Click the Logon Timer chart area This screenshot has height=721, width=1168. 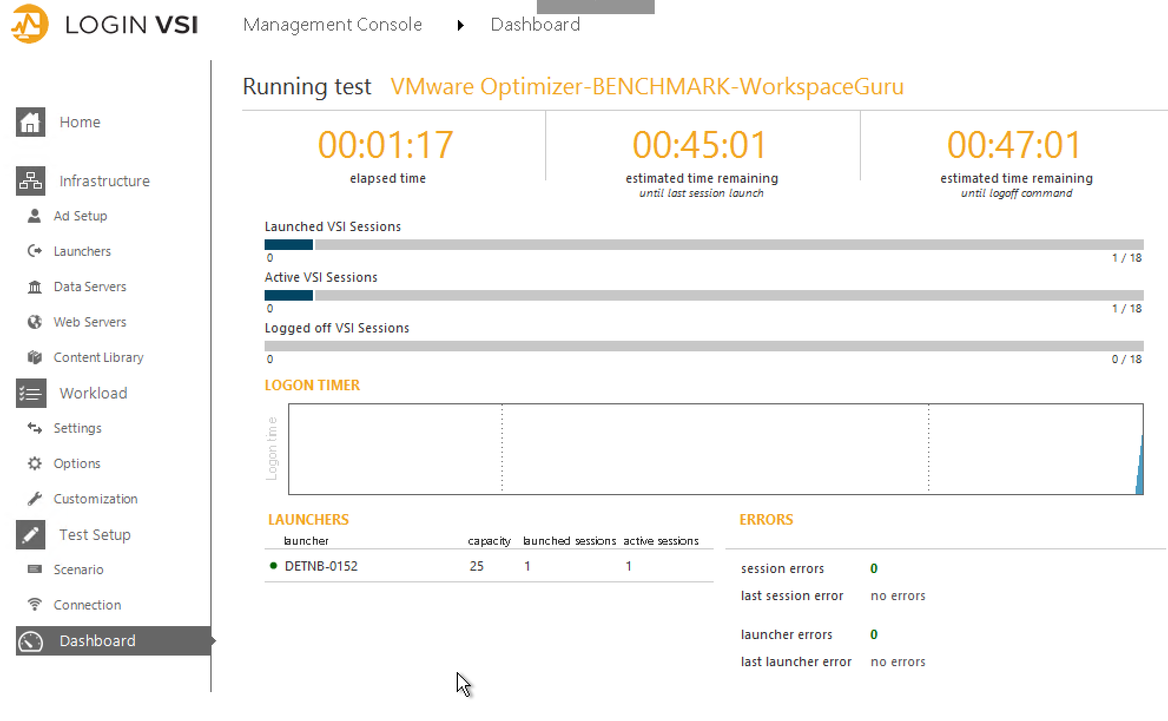coord(715,449)
